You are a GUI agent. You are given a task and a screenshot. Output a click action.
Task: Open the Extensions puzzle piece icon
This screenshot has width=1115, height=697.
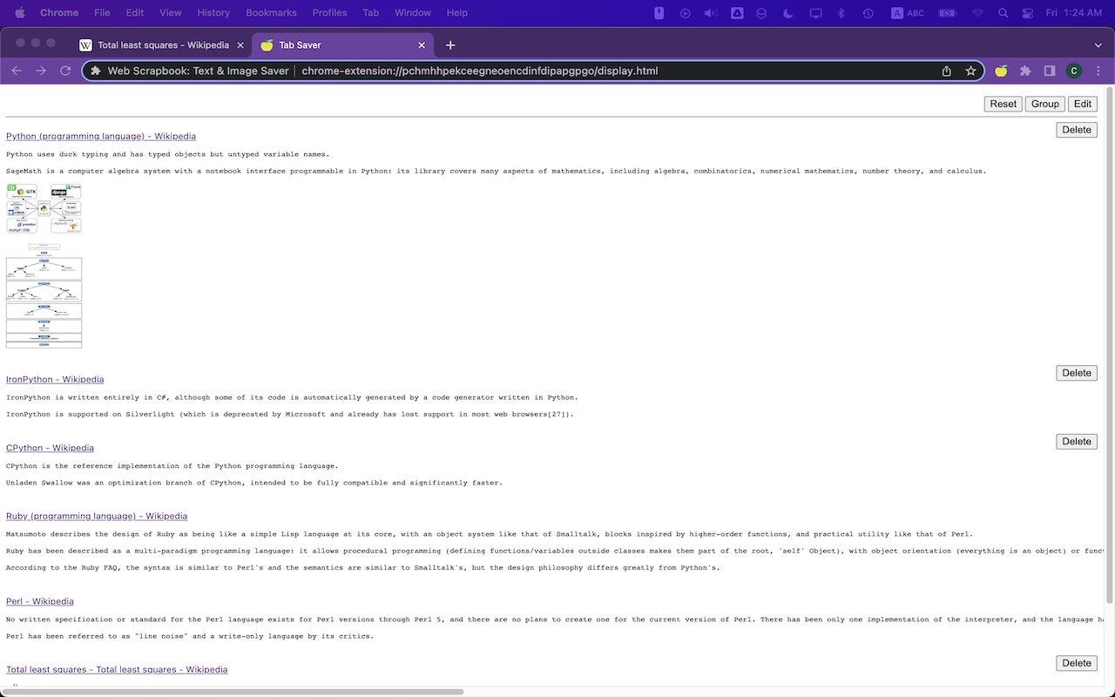(1024, 71)
